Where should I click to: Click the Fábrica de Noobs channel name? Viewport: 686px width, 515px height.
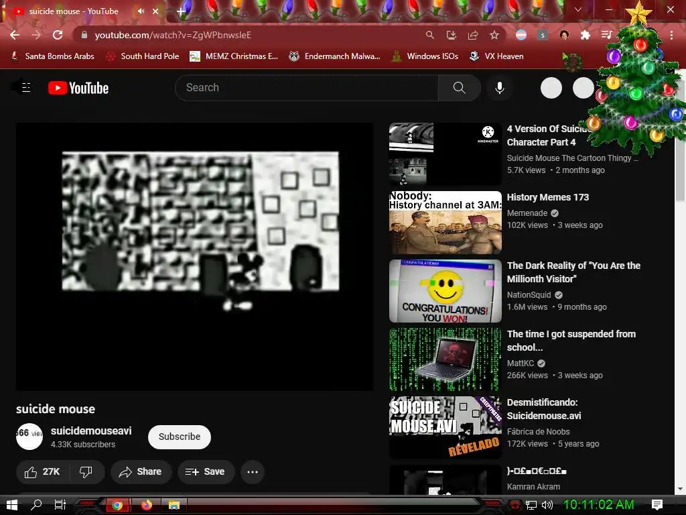[x=538, y=432]
